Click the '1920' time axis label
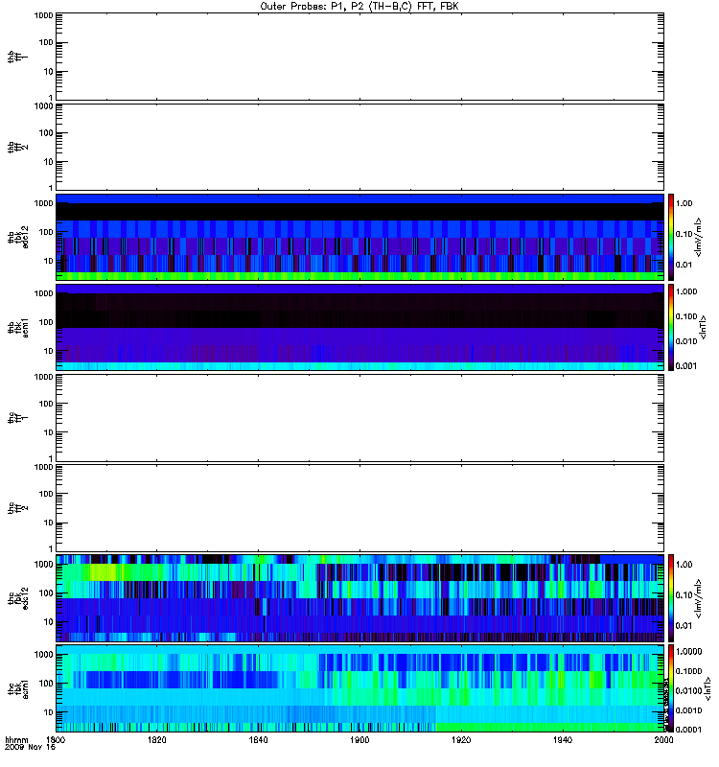This screenshot has width=719, height=767. [461, 739]
